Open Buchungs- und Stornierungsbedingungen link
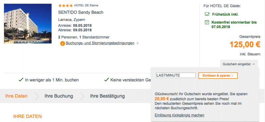Image resolution: width=265 pixels, height=122 pixels. tap(100, 43)
